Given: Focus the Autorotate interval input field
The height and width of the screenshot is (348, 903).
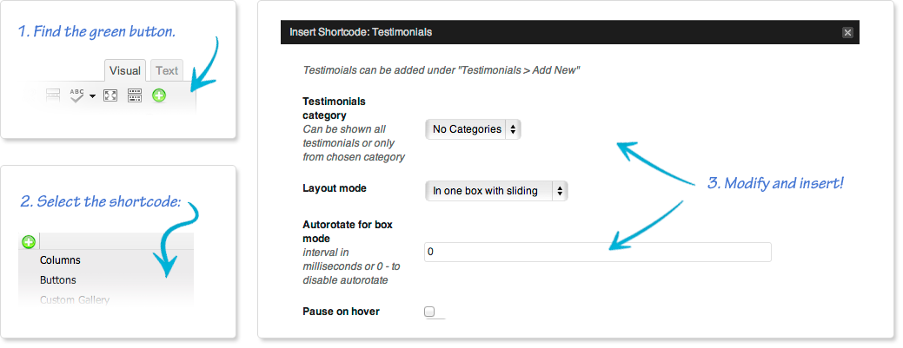Looking at the screenshot, I should [597, 252].
